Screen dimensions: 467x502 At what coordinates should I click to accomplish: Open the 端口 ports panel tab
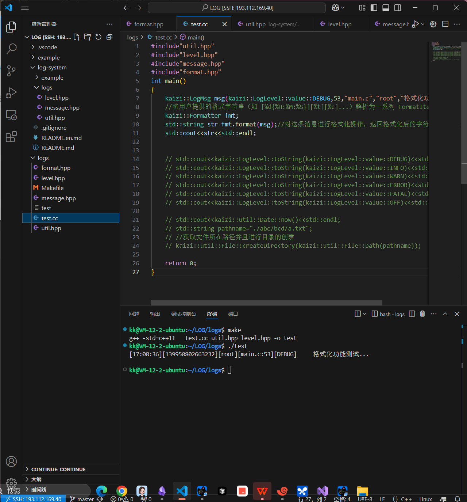pyautogui.click(x=233, y=314)
